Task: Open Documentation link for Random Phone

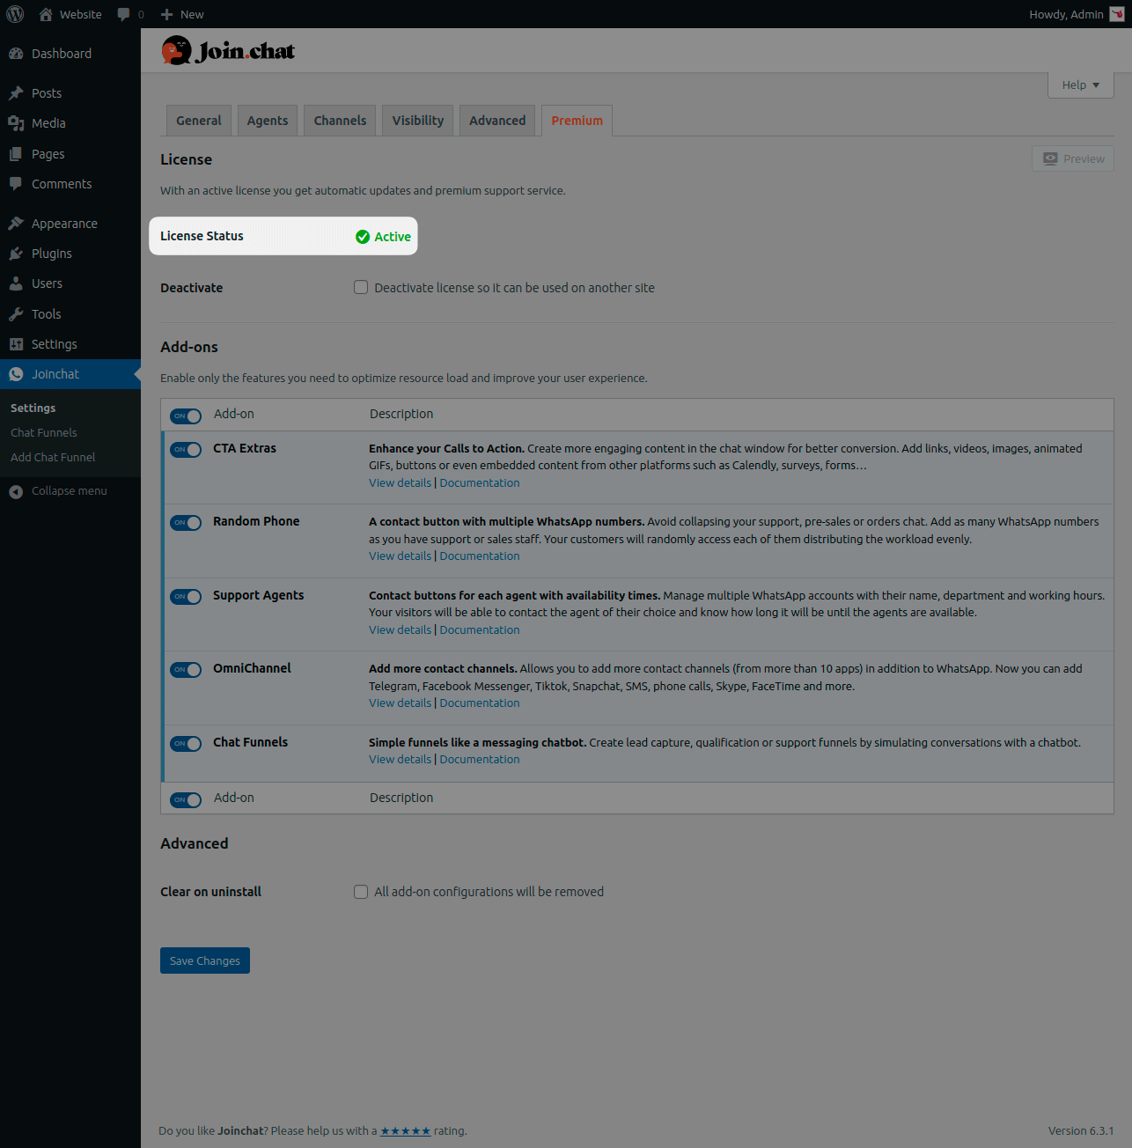Action: pos(480,556)
